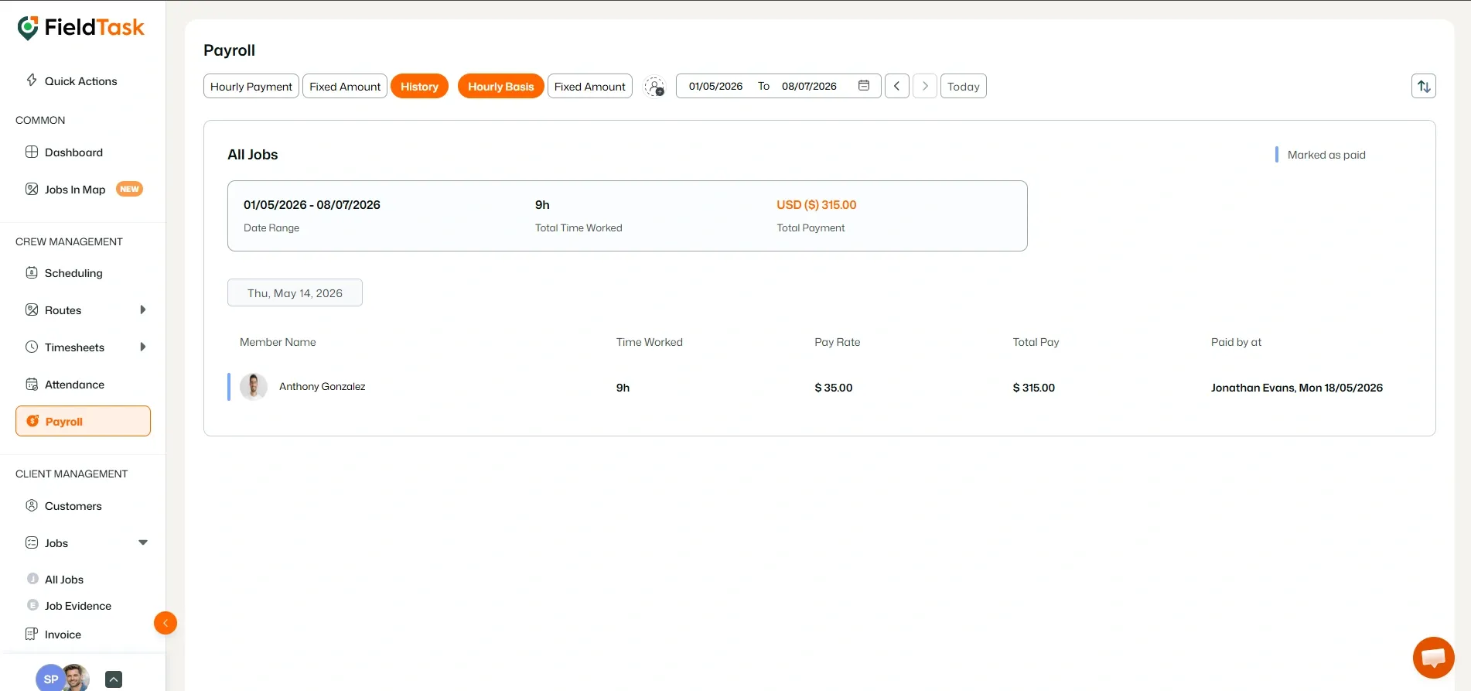This screenshot has height=691, width=1471.
Task: Open the Scheduling page
Action: click(73, 273)
